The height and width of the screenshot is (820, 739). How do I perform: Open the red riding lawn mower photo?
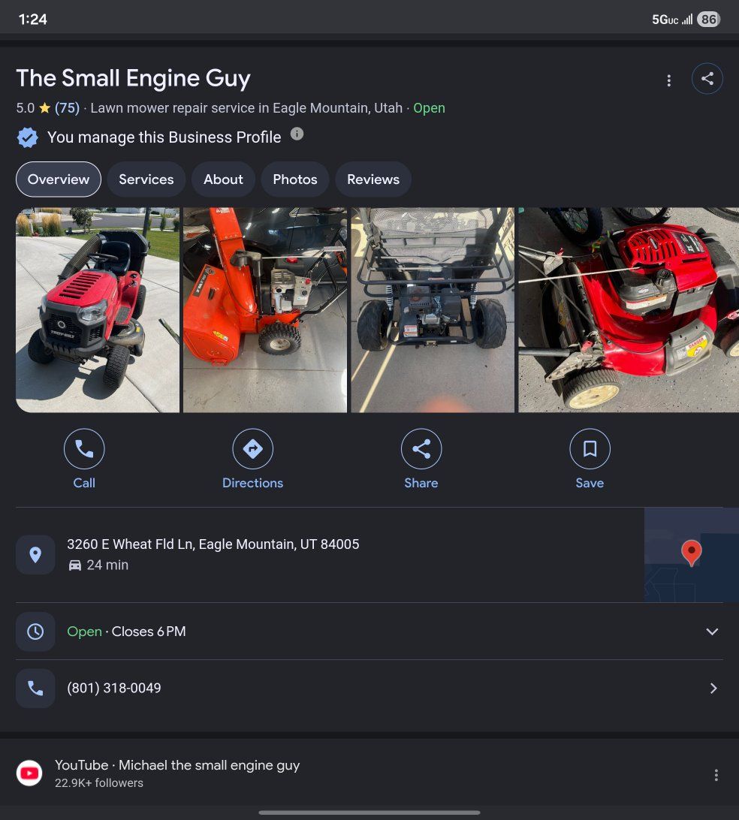pos(98,310)
